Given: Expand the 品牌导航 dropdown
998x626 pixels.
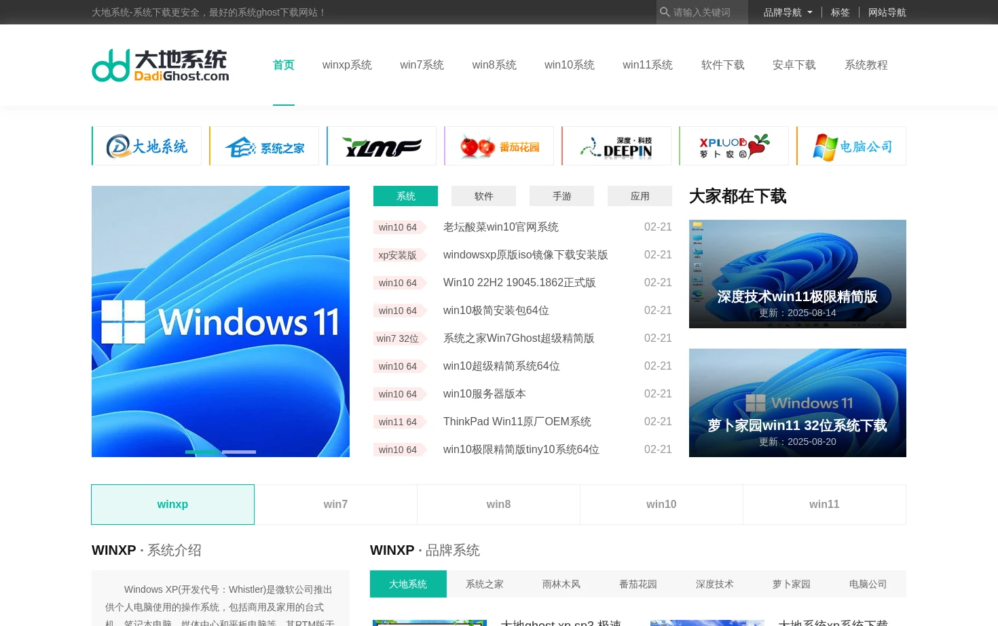Looking at the screenshot, I should tap(788, 12).
